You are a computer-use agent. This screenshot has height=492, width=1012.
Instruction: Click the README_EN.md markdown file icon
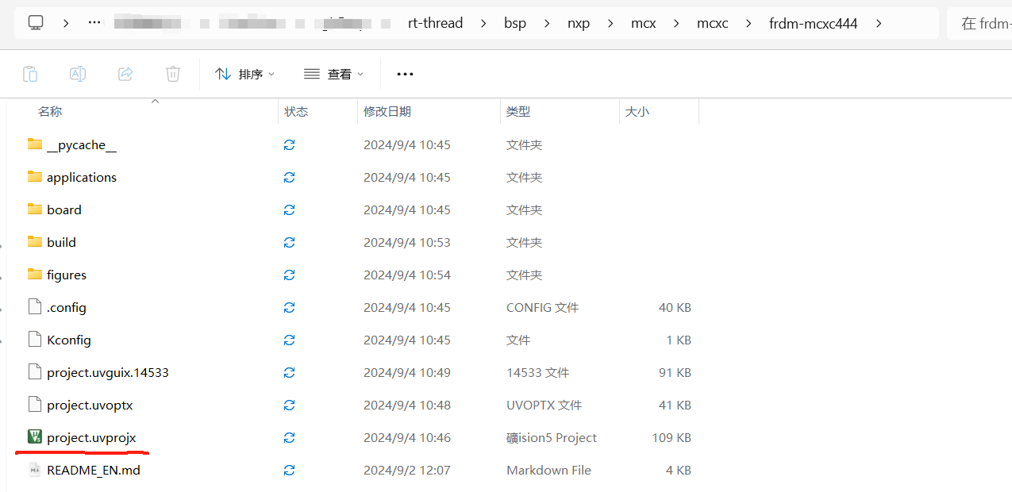pyautogui.click(x=34, y=470)
